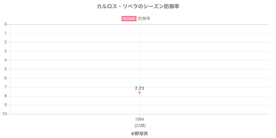
Task: Click the vertical gridline above 1994
Action: pyautogui.click(x=140, y=58)
